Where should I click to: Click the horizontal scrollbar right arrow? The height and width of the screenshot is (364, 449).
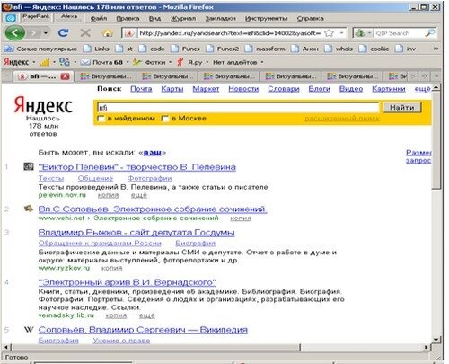point(427,348)
